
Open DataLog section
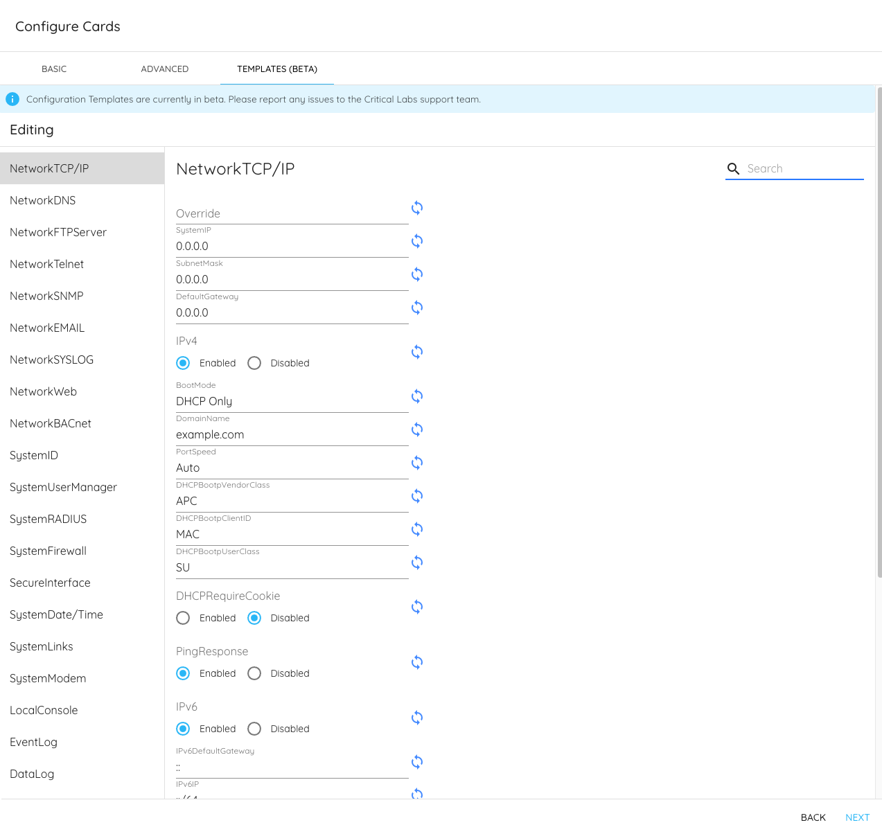(82, 774)
